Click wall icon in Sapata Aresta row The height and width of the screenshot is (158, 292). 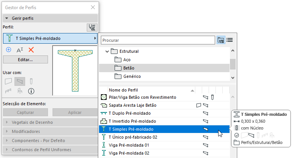[x=199, y=105]
